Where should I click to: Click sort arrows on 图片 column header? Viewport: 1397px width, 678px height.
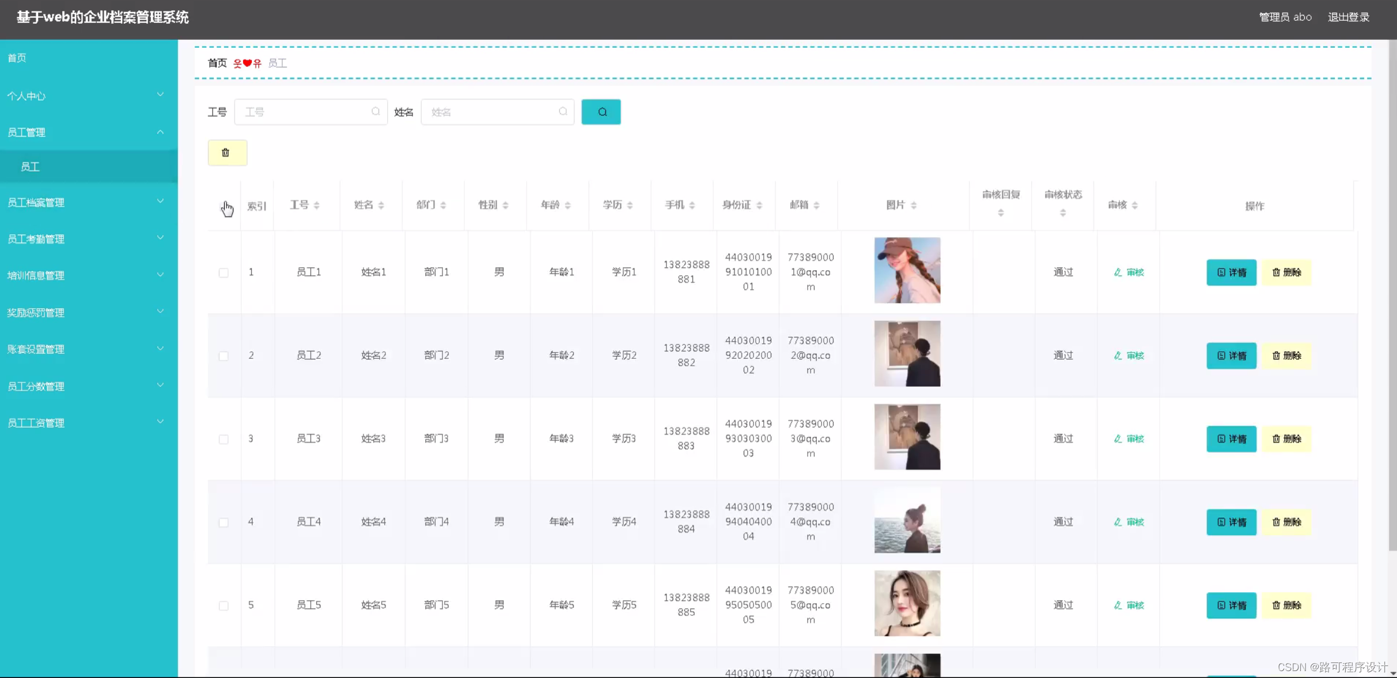pos(914,205)
